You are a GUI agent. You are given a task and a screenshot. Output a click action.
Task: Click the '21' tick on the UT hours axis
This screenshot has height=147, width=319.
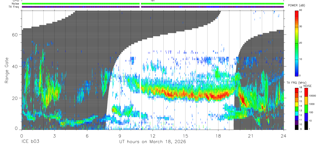tap(251, 136)
